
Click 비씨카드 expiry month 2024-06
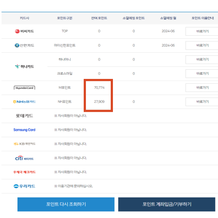coord(168,31)
